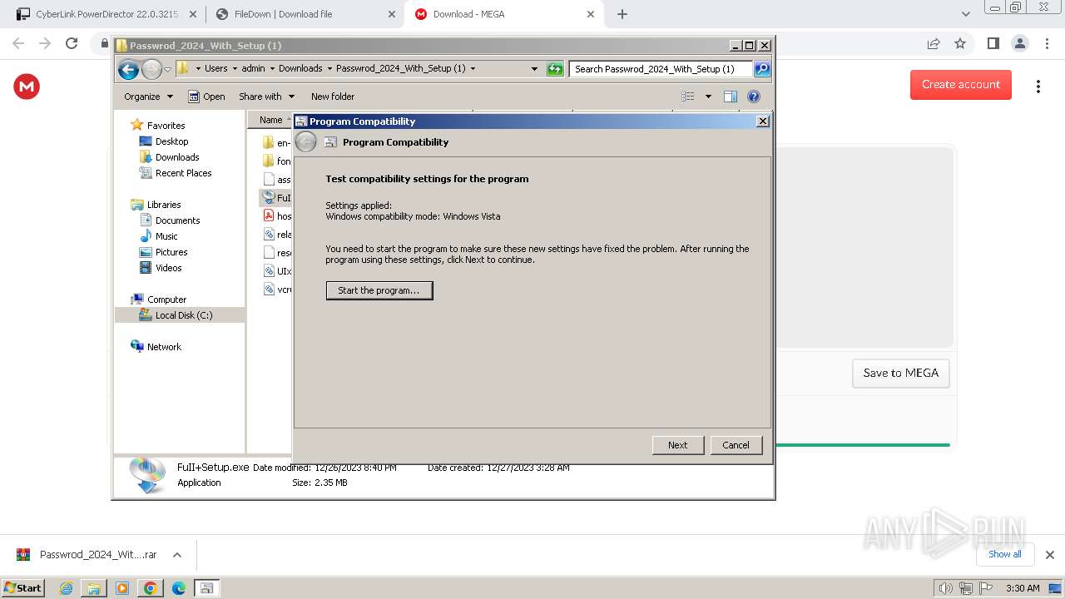Click the Name column header

point(271,120)
